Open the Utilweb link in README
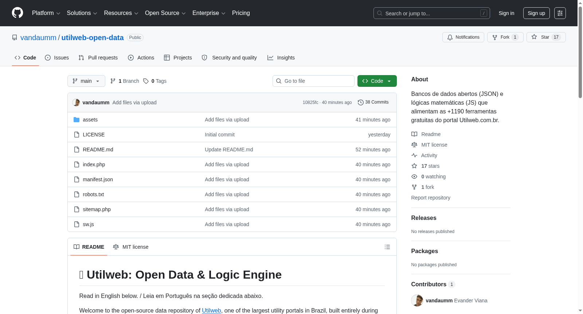The image size is (583, 314). (211, 310)
